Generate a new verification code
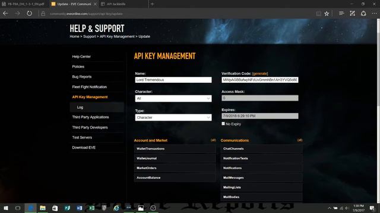The height and width of the screenshot is (213, 380). click(260, 73)
